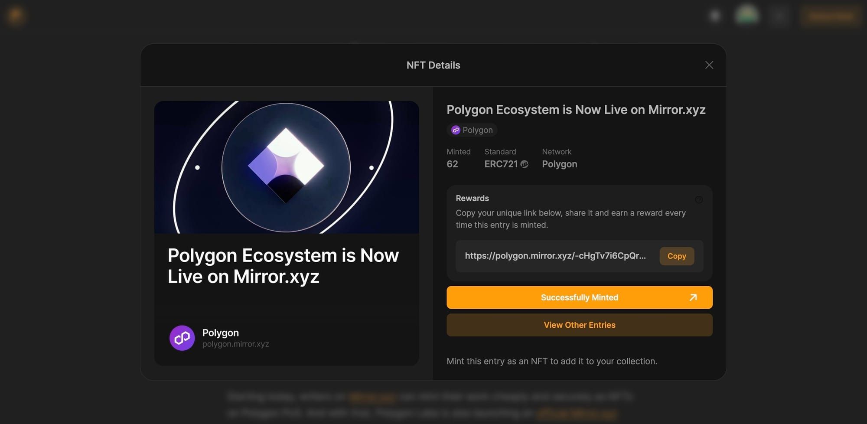Image resolution: width=867 pixels, height=424 pixels.
Task: Click the NFT artwork image preview
Action: 287,168
